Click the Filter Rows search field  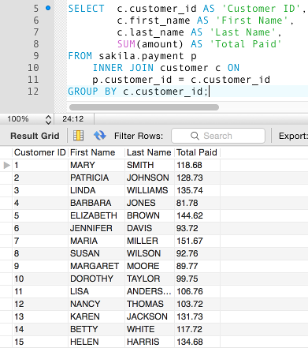tap(218, 136)
